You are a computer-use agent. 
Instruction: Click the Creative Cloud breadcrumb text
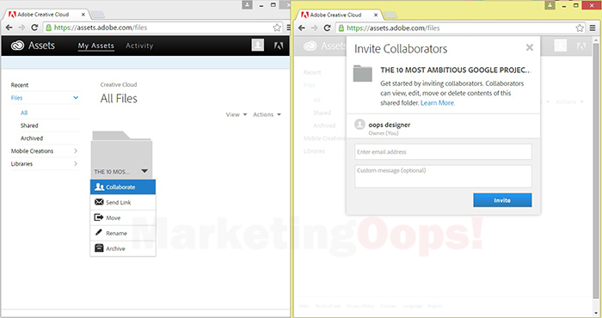[x=119, y=85]
